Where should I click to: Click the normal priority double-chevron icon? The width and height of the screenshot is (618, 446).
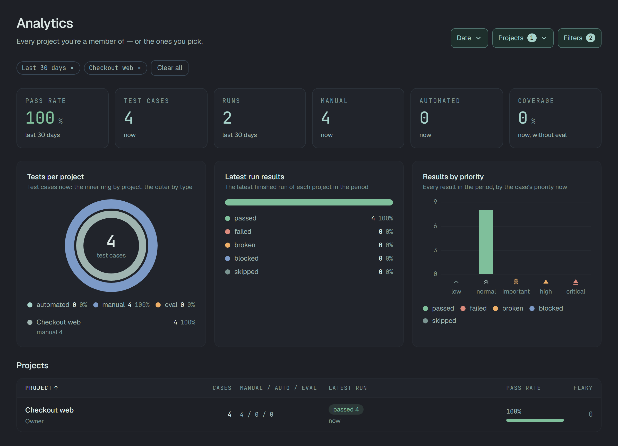(486, 282)
